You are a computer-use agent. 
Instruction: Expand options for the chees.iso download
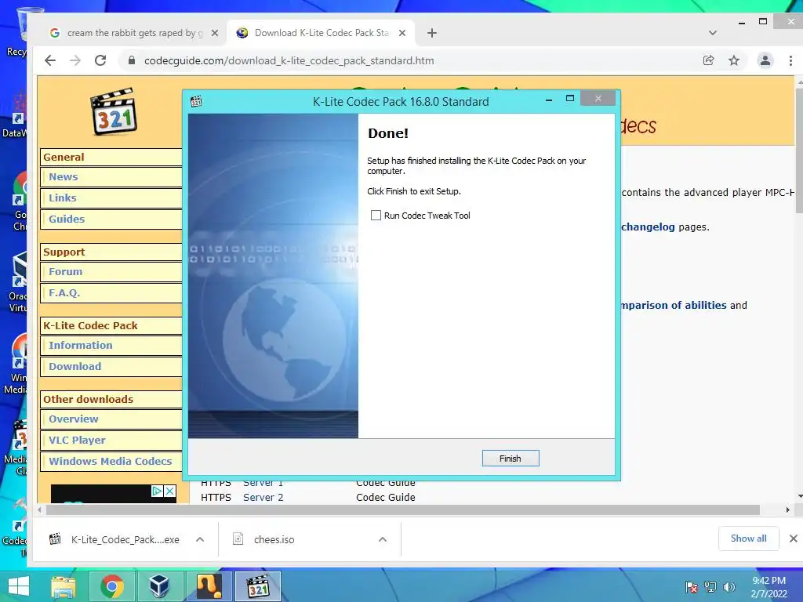click(x=383, y=539)
